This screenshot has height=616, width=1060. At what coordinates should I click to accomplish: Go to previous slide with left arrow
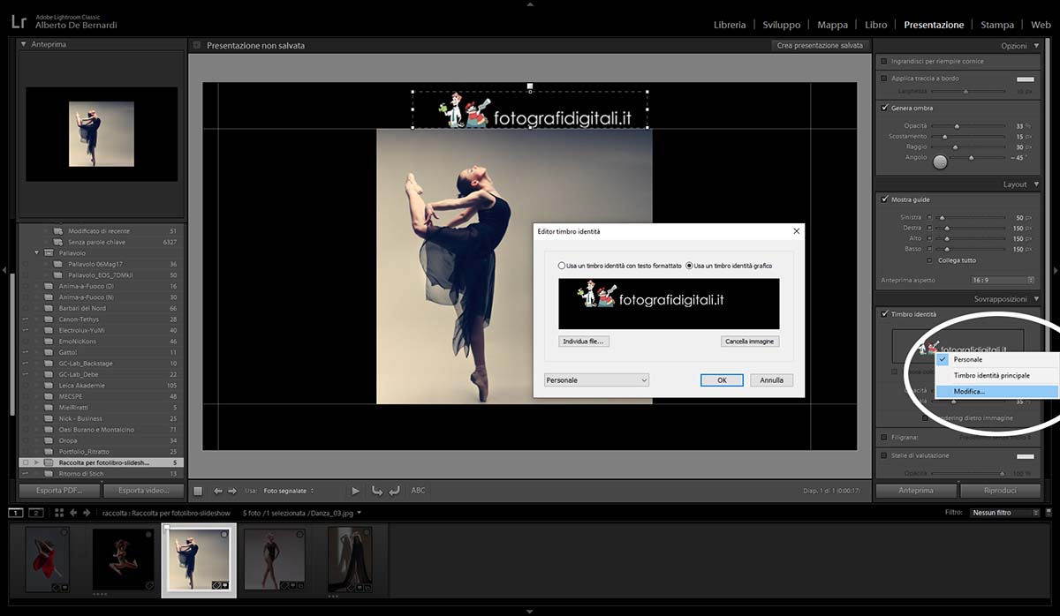pyautogui.click(x=218, y=491)
